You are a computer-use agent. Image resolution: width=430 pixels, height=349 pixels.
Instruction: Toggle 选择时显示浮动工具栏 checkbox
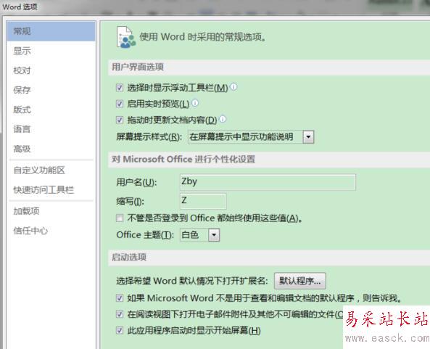[120, 88]
